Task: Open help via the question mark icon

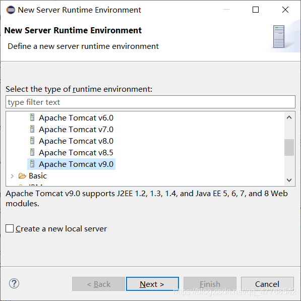Action: pos(14,283)
